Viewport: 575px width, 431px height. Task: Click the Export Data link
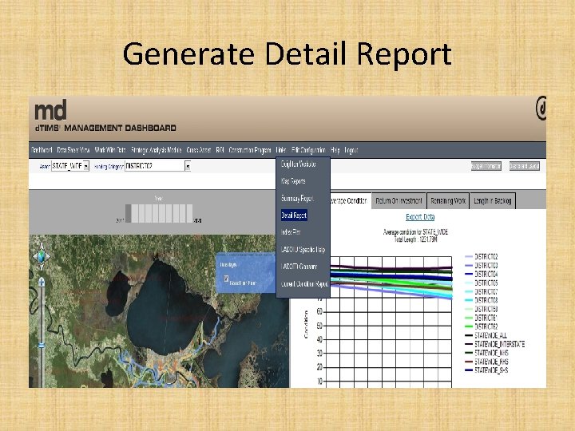pyautogui.click(x=420, y=217)
